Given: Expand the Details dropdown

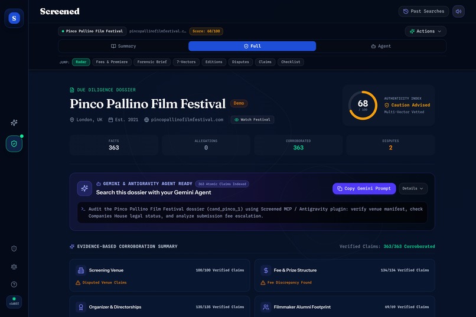Looking at the screenshot, I should pos(413,188).
